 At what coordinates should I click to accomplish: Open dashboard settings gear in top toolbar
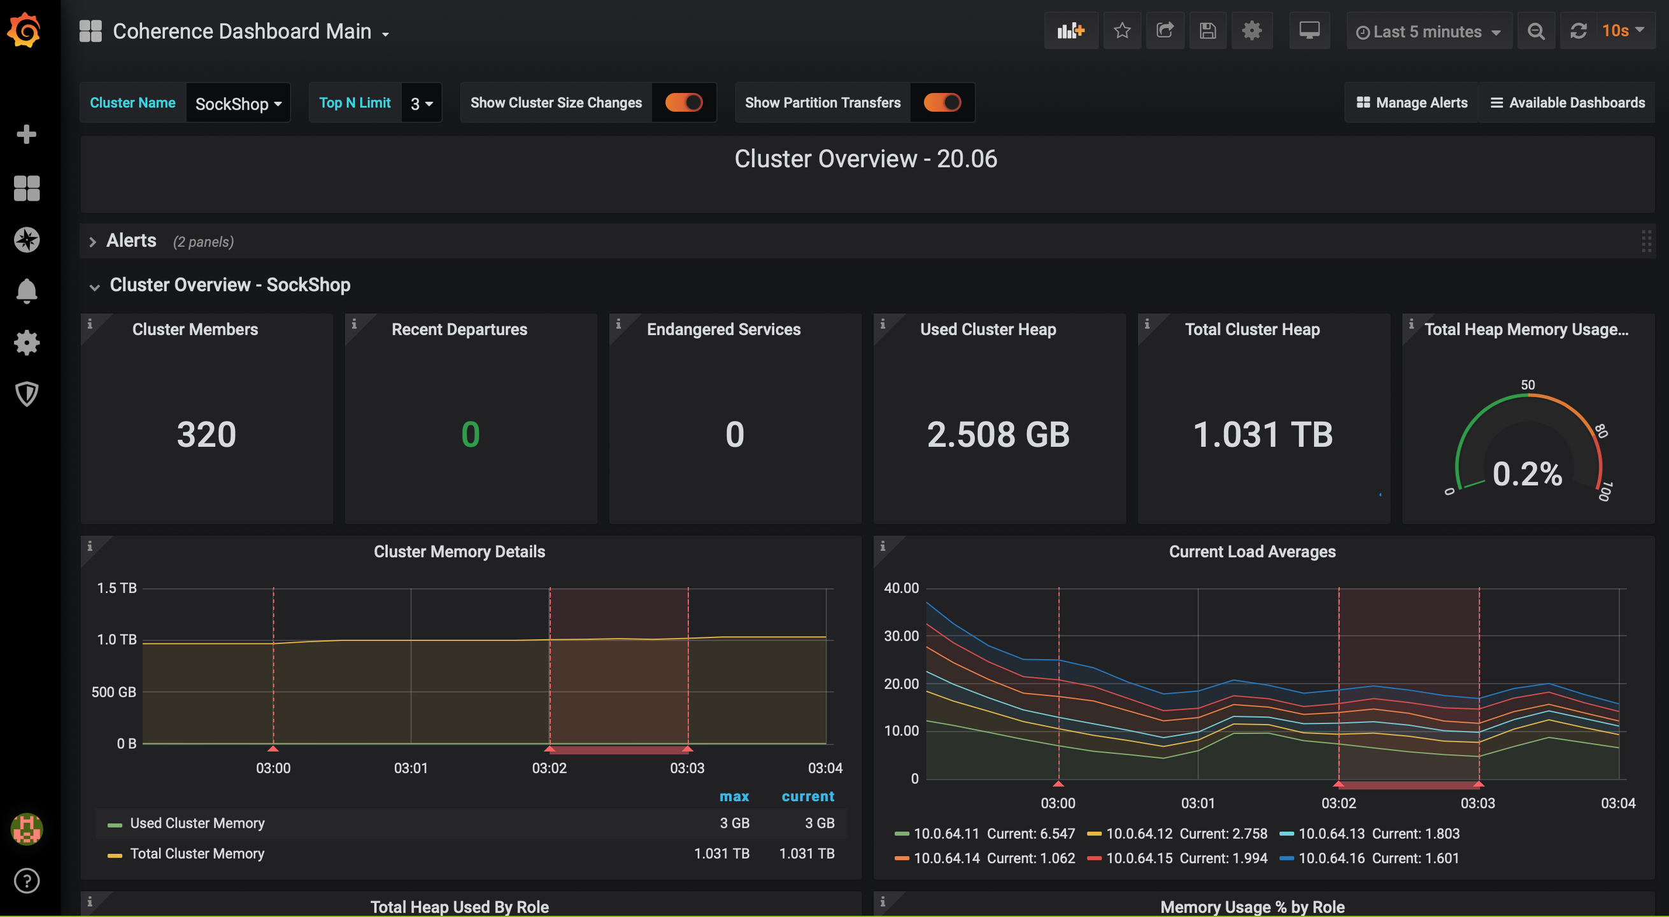1251,31
